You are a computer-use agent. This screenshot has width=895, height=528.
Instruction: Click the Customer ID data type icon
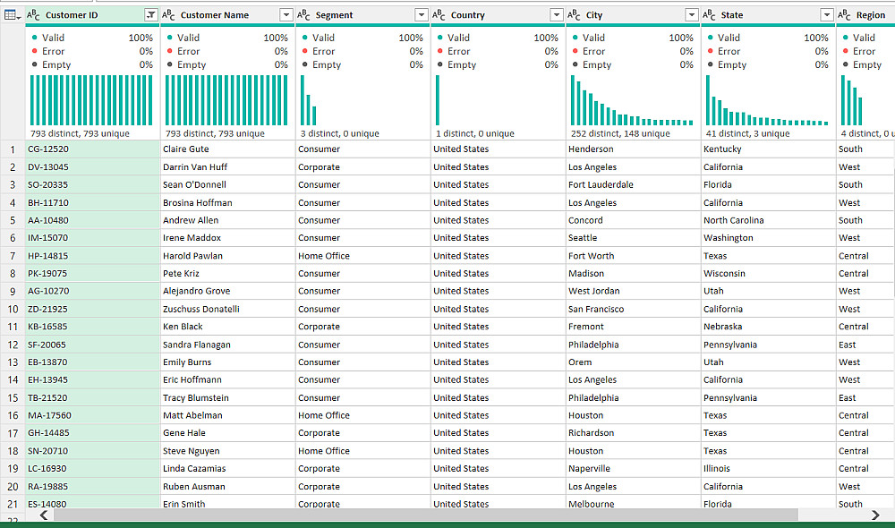pyautogui.click(x=34, y=15)
